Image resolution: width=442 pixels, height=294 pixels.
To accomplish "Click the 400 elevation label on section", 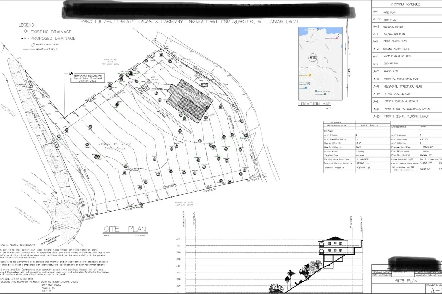I will (179, 239).
